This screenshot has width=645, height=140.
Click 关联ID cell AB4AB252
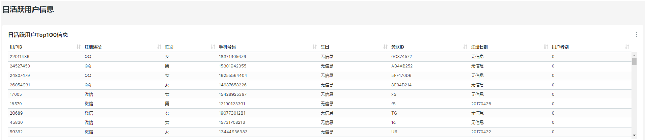click(x=402, y=66)
